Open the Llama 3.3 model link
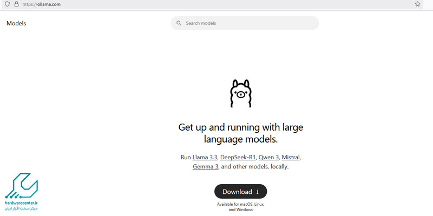Screen dimensions: 433x216 [205, 158]
